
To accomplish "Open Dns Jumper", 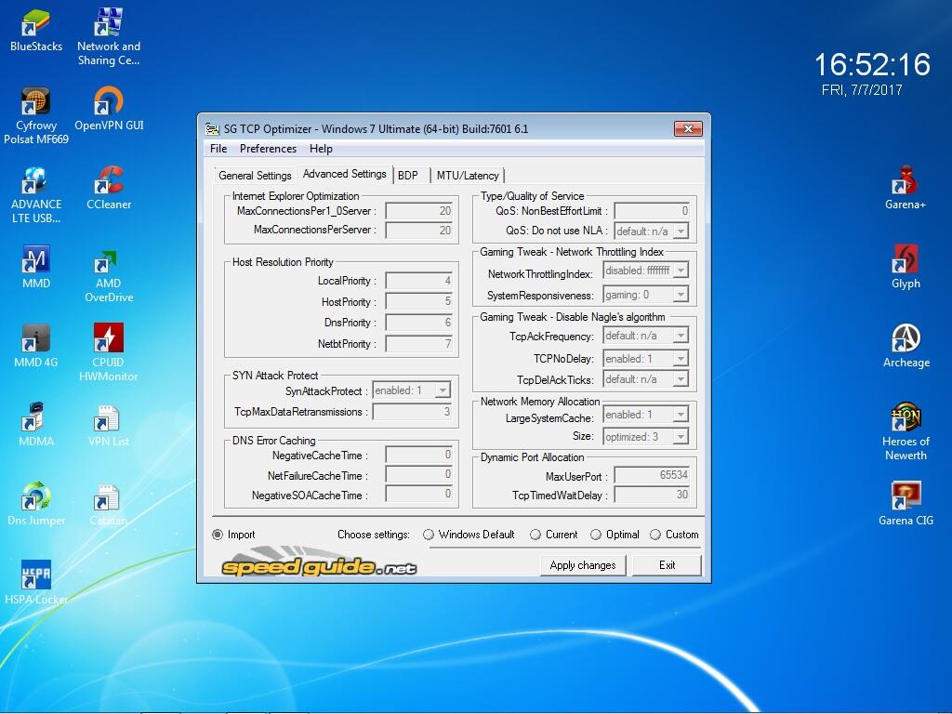I will 35,496.
